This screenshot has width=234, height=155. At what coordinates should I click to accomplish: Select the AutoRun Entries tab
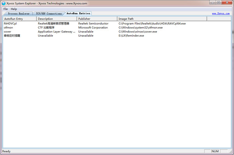click(x=78, y=13)
